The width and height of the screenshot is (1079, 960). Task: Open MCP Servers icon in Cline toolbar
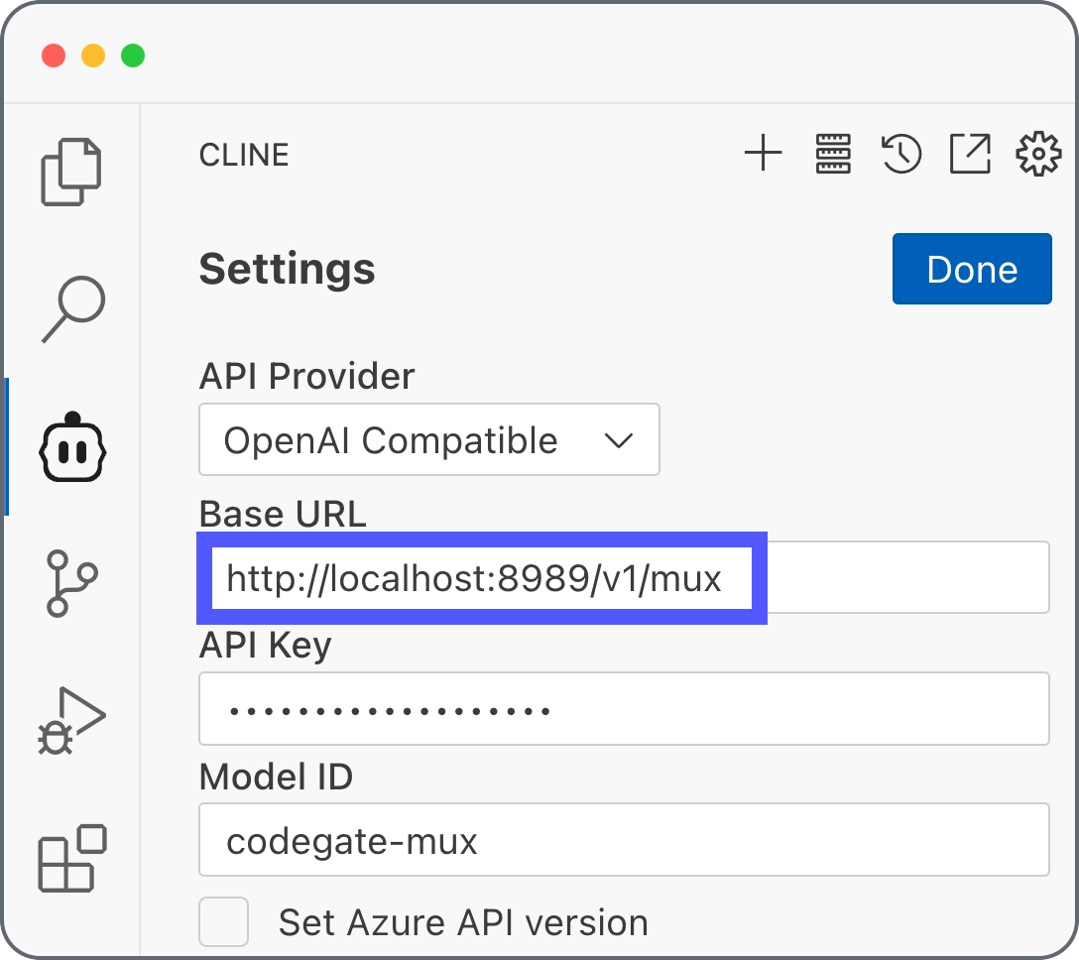pyautogui.click(x=833, y=154)
